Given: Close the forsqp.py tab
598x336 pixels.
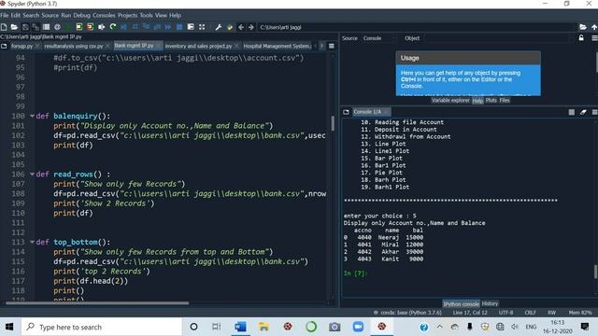Looking at the screenshot, I should click(x=37, y=46).
